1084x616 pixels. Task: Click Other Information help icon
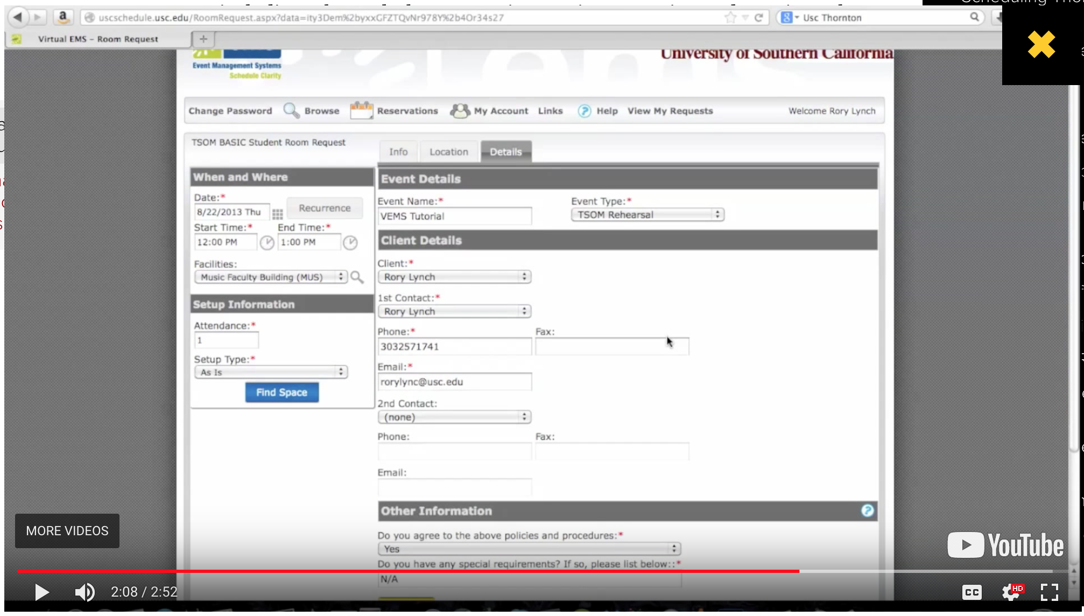click(x=867, y=510)
